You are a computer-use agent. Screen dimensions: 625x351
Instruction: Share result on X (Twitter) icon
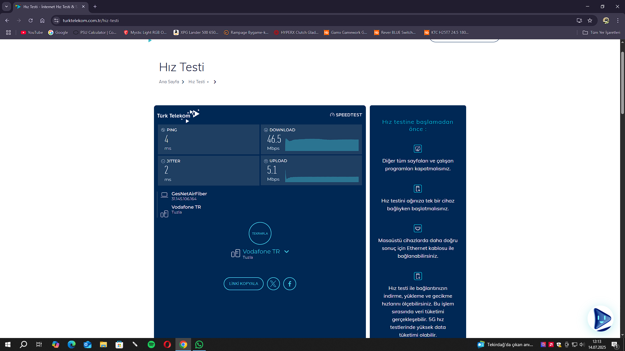coord(273,284)
